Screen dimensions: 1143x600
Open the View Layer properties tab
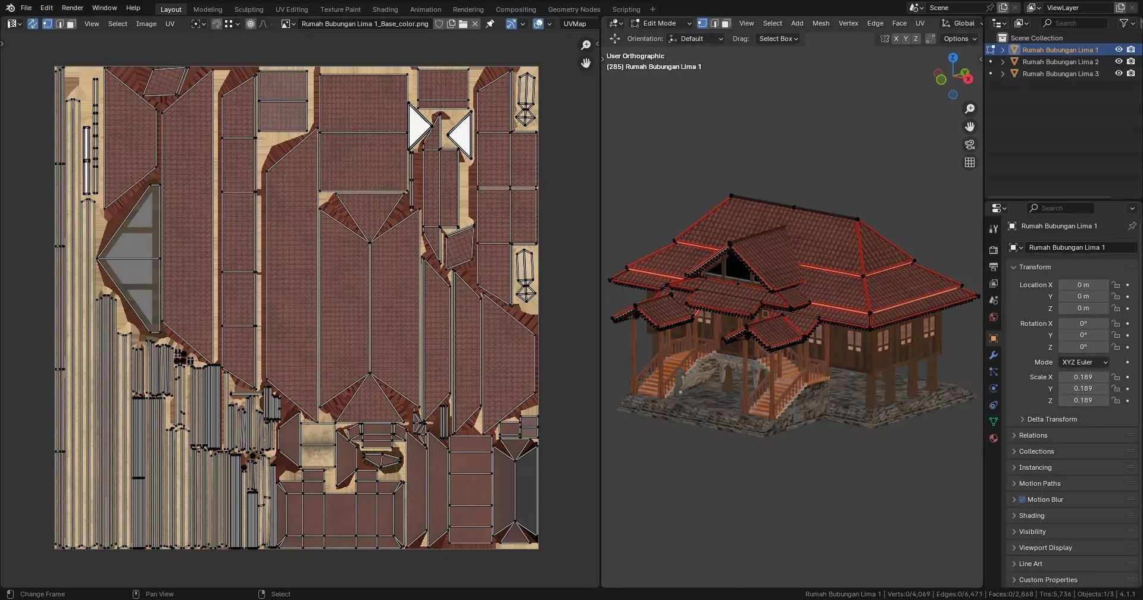993,284
